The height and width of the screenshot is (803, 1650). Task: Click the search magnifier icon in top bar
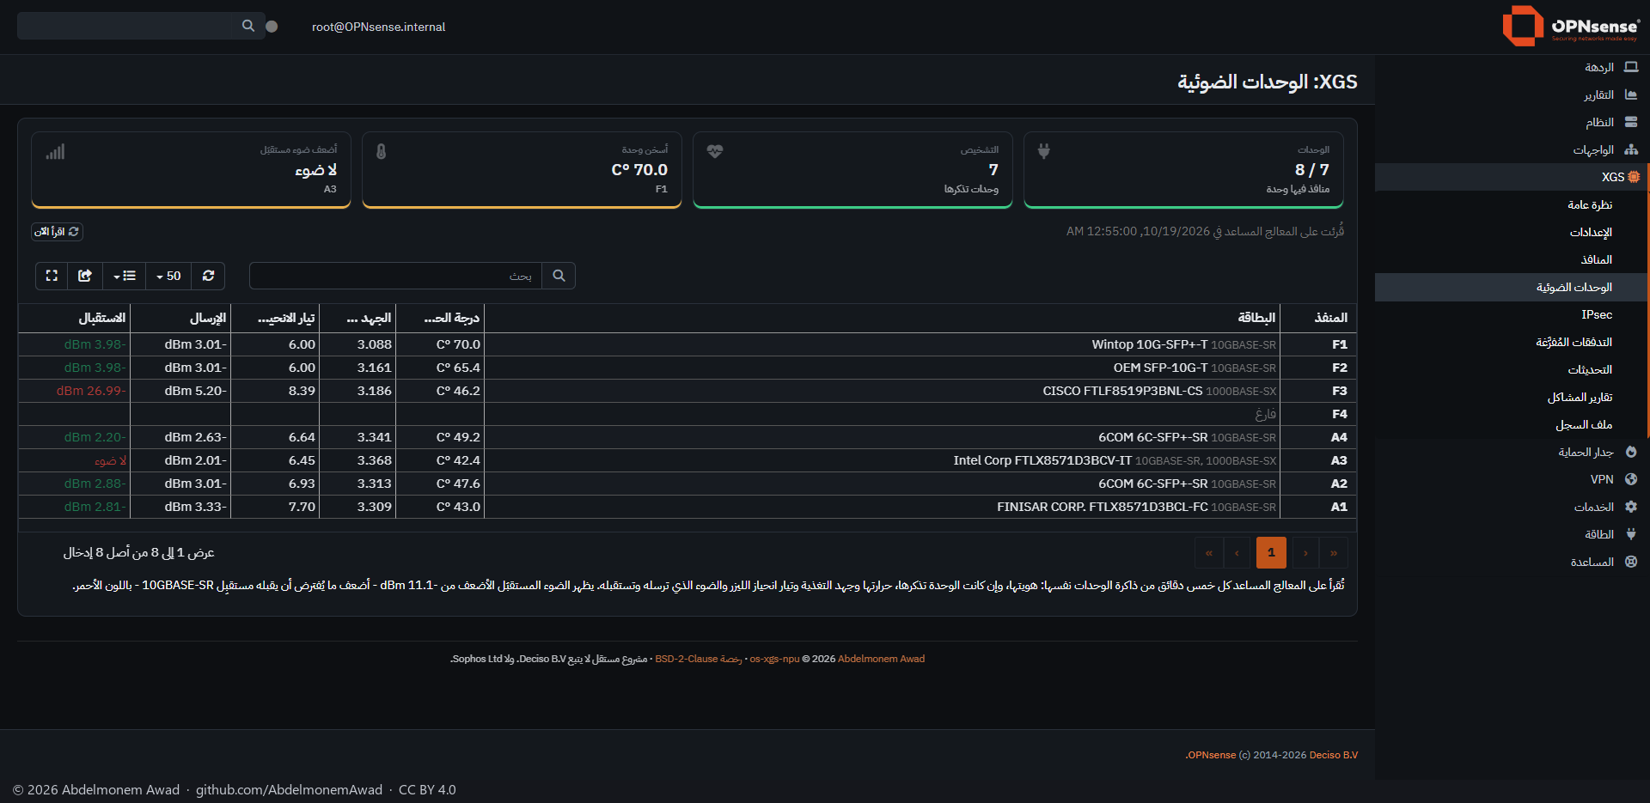click(x=248, y=26)
